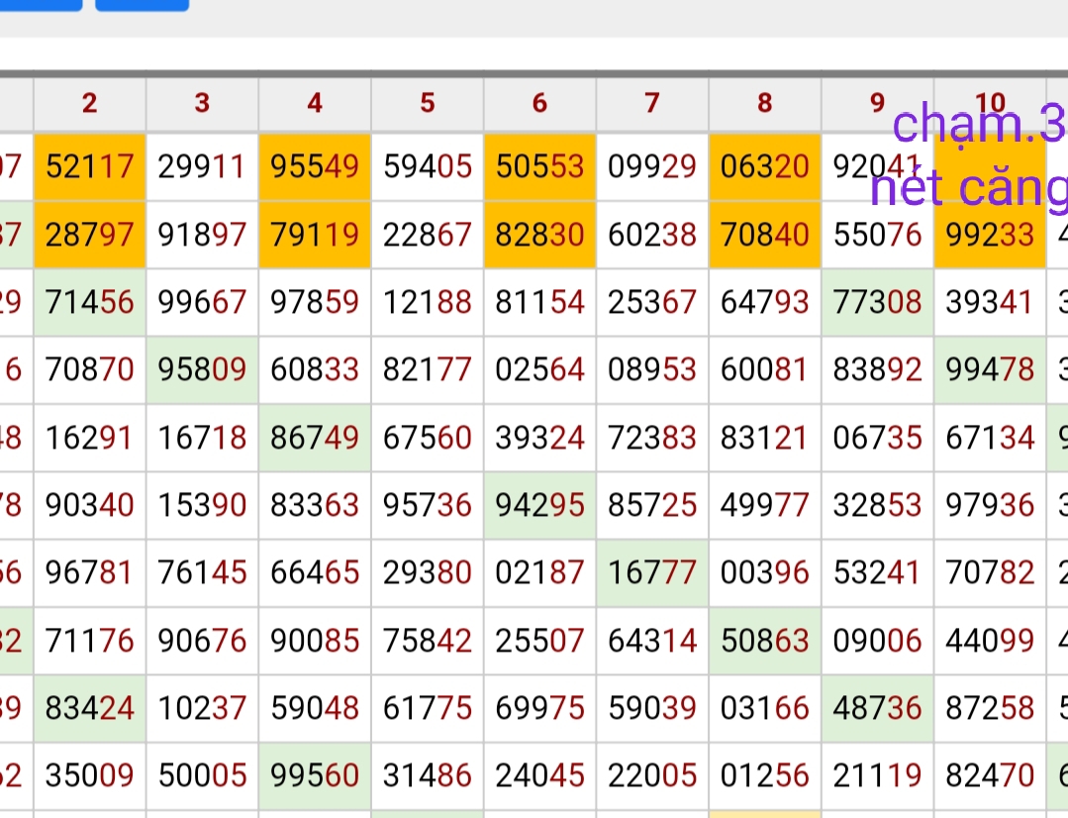1068x818 pixels.
Task: Click the green cell 77308
Action: [x=877, y=302]
